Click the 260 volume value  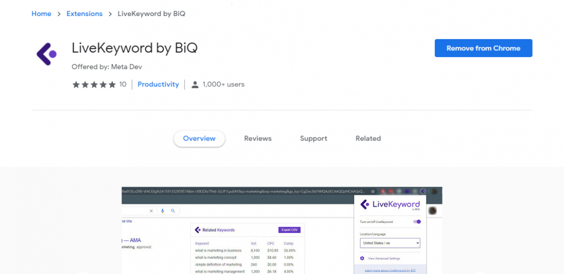254,265
